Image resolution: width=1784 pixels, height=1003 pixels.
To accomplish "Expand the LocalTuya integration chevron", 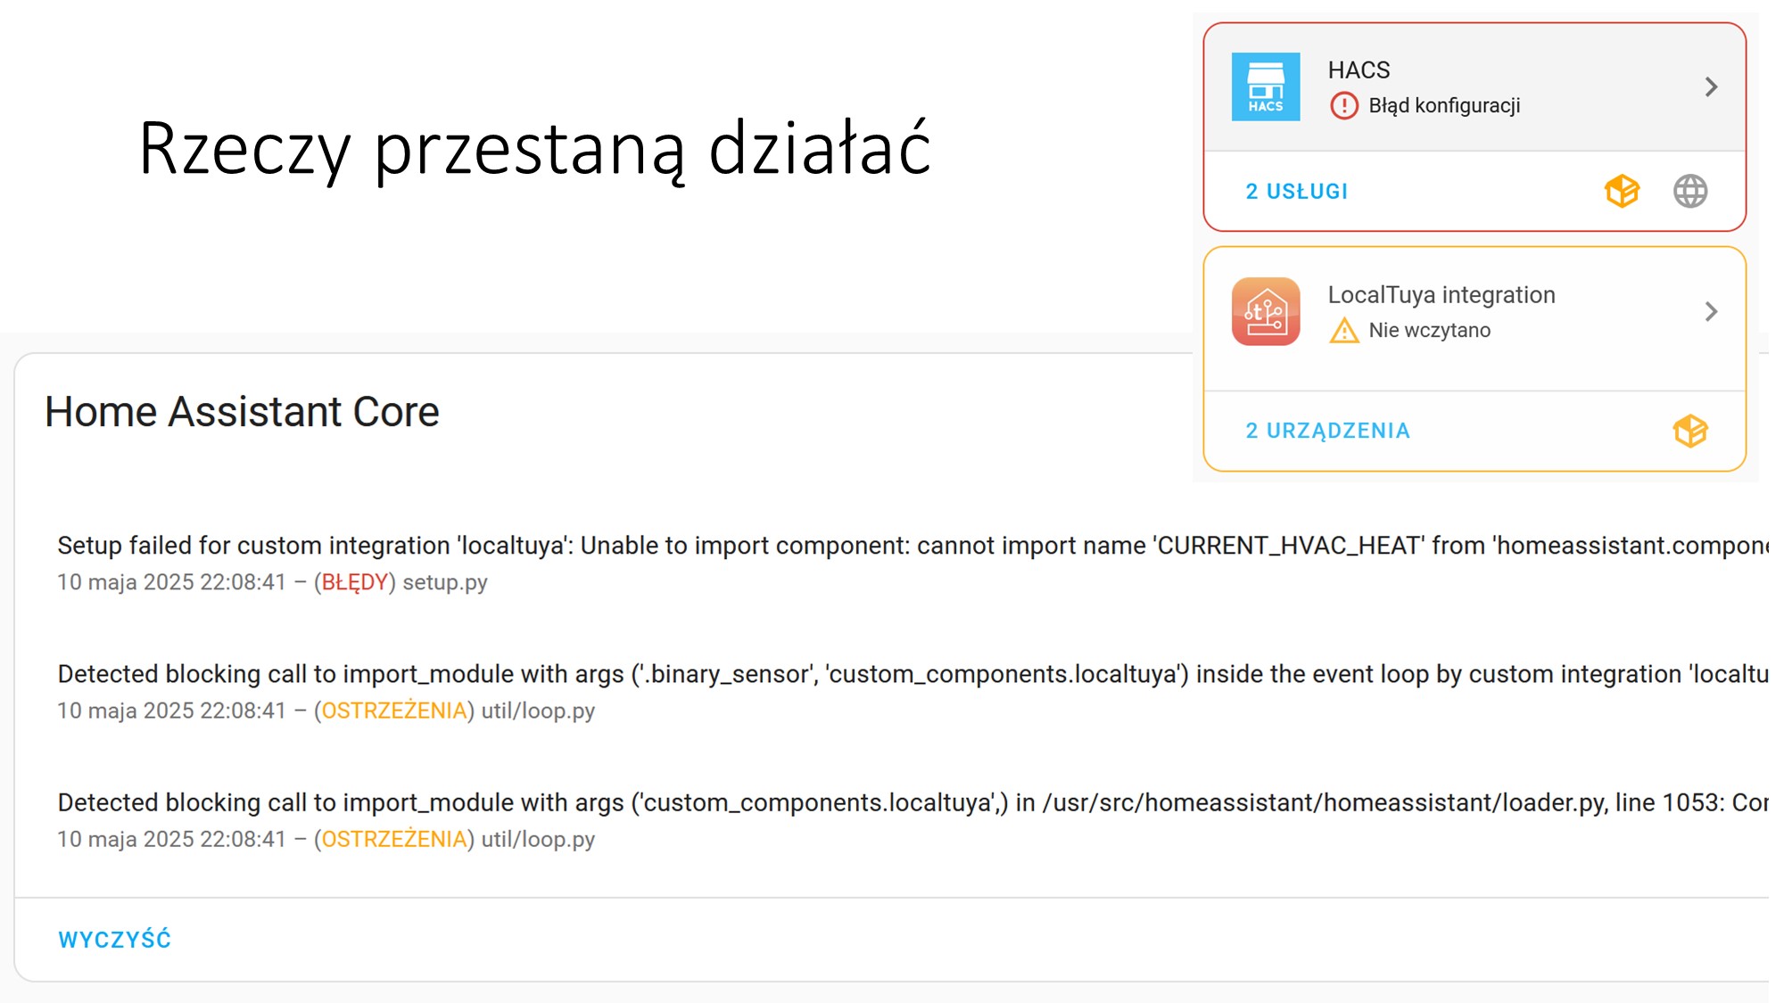I will [x=1711, y=311].
